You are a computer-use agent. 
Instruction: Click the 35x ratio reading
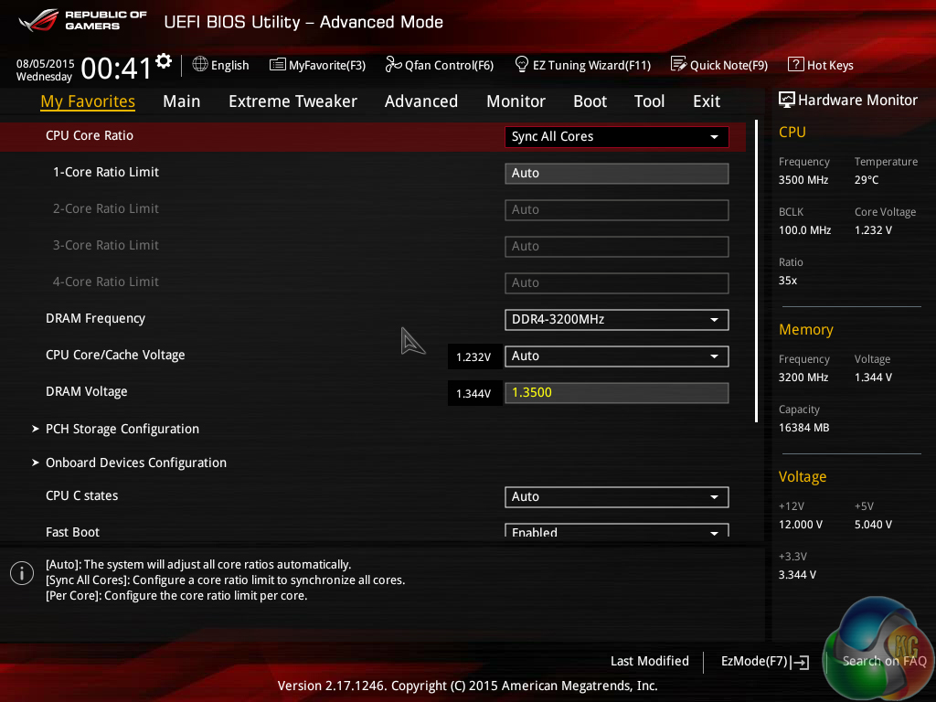pyautogui.click(x=787, y=281)
